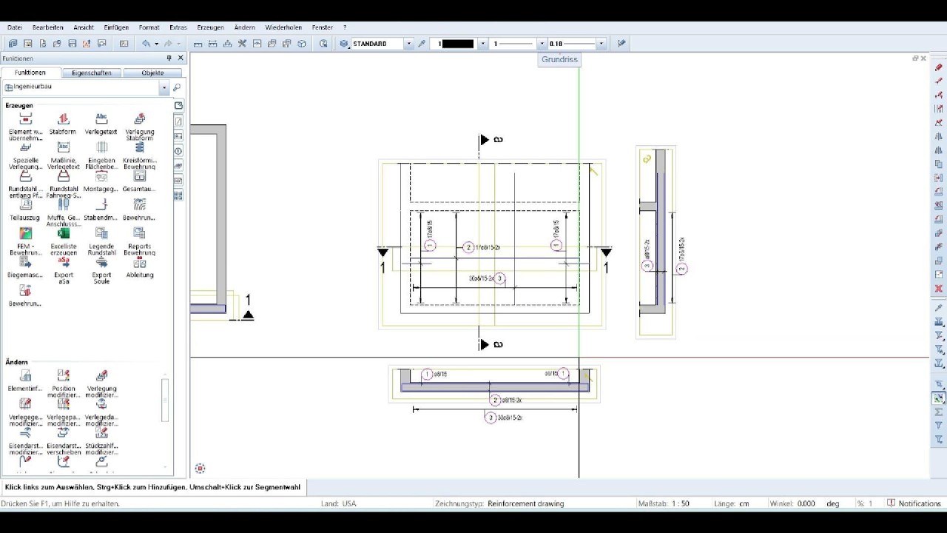Close the Funktionen panel

point(181,58)
